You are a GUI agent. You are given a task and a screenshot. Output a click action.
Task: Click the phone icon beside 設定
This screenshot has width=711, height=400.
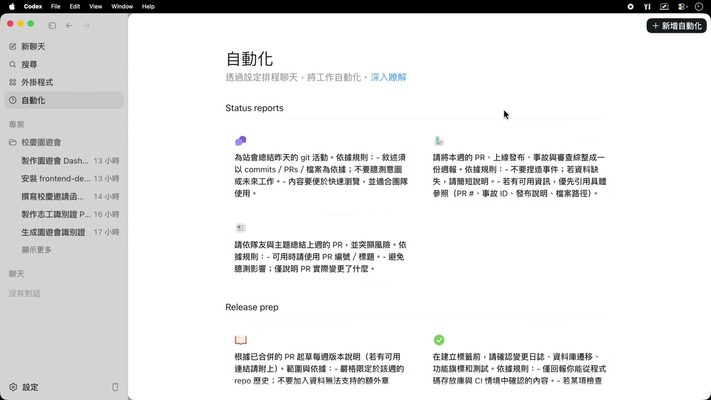(x=116, y=387)
